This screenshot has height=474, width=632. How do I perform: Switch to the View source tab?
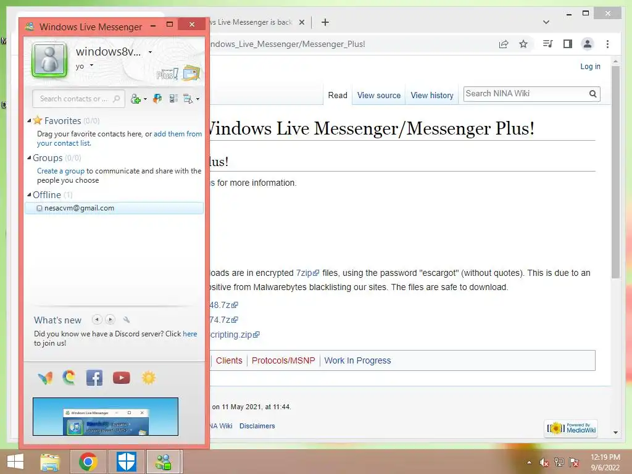pos(379,95)
